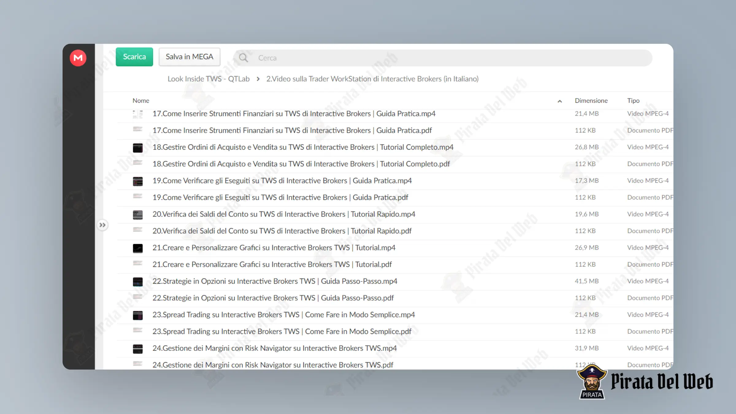Select 24.Gestione dei Margini con Risk Navigator.mp4

(x=274, y=348)
